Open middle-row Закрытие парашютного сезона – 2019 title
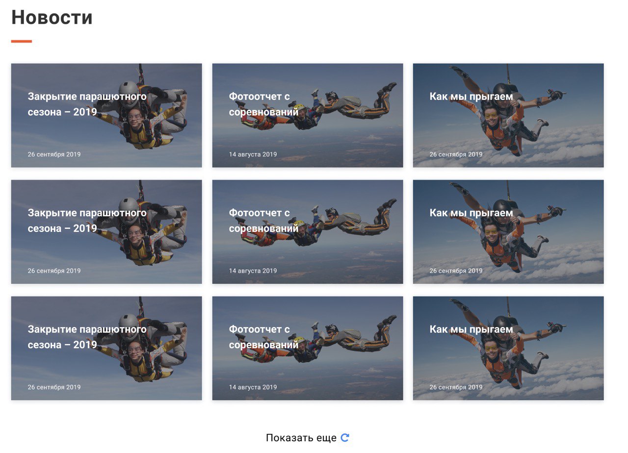The height and width of the screenshot is (453, 628). (87, 221)
